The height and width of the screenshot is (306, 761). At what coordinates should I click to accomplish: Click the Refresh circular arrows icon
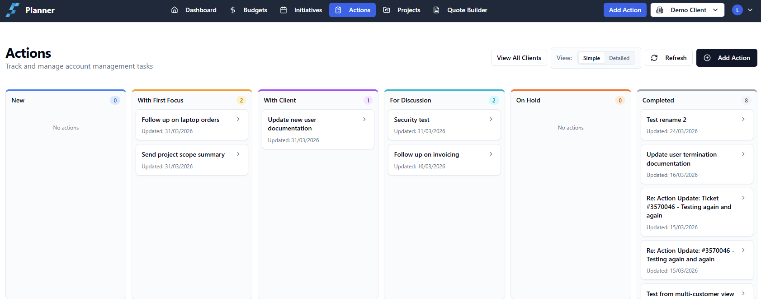click(654, 58)
